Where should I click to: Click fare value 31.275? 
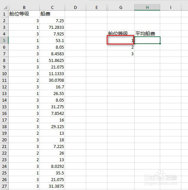click(x=52, y=107)
